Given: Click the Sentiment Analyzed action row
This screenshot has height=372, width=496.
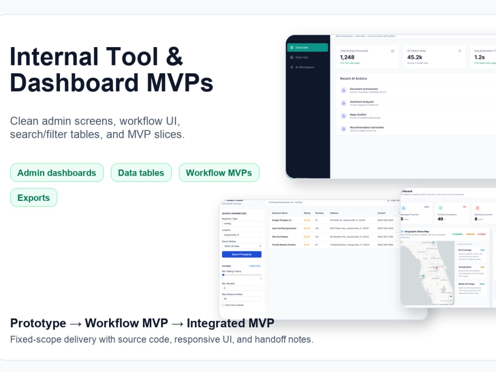Looking at the screenshot, I should 416,103.
